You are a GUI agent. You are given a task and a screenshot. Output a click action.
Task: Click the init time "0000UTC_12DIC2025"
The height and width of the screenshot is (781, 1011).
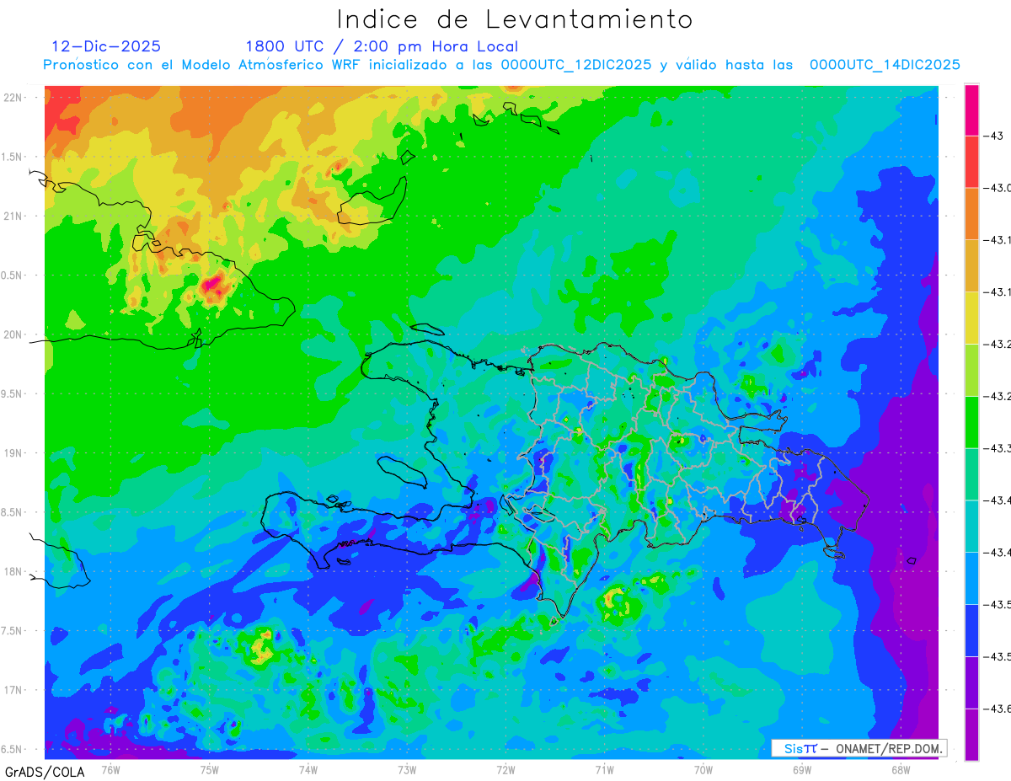pos(576,66)
